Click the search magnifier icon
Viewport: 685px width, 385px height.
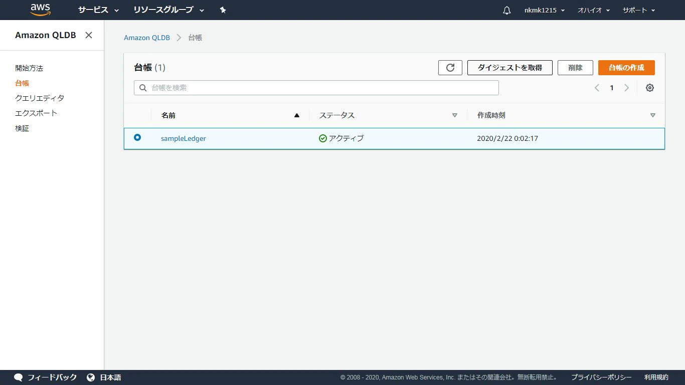pos(143,88)
